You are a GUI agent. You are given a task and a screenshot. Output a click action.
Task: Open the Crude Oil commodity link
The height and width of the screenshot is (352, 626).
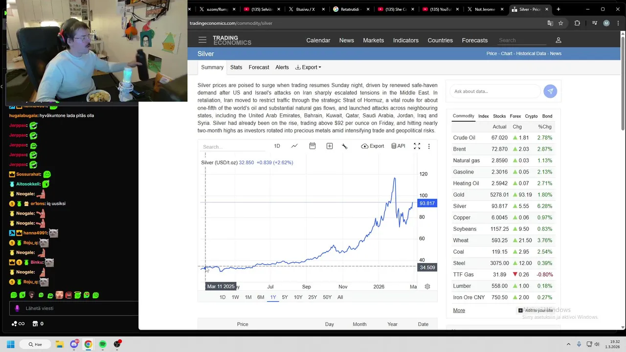(x=464, y=138)
